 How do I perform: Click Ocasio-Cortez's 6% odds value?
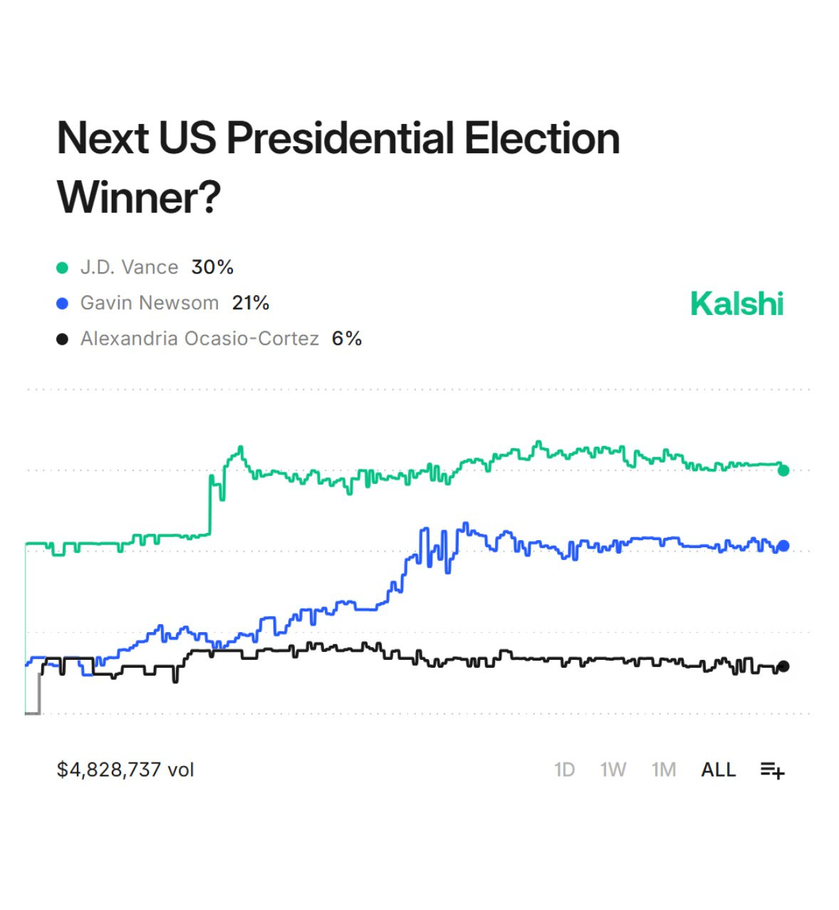point(347,338)
